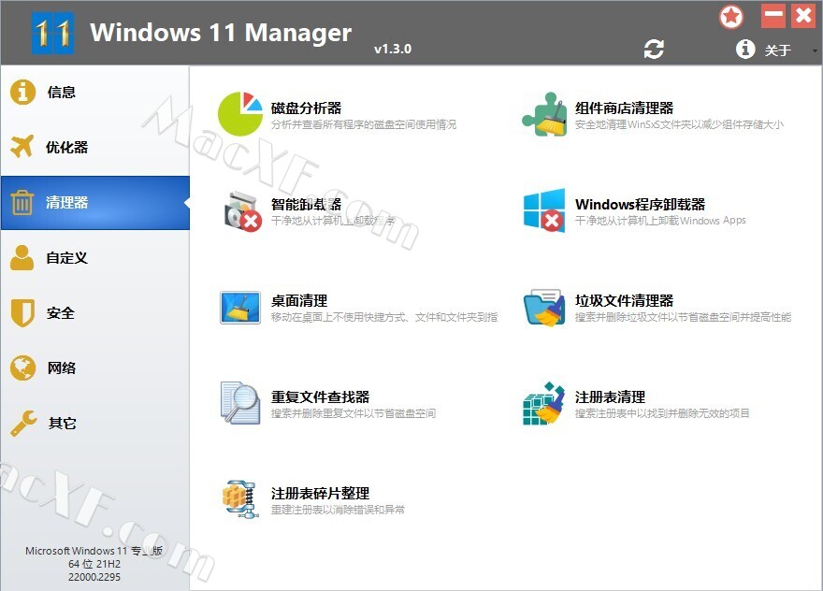Open the 桌面清理 monitor broom icon
The height and width of the screenshot is (591, 823).
(x=239, y=308)
